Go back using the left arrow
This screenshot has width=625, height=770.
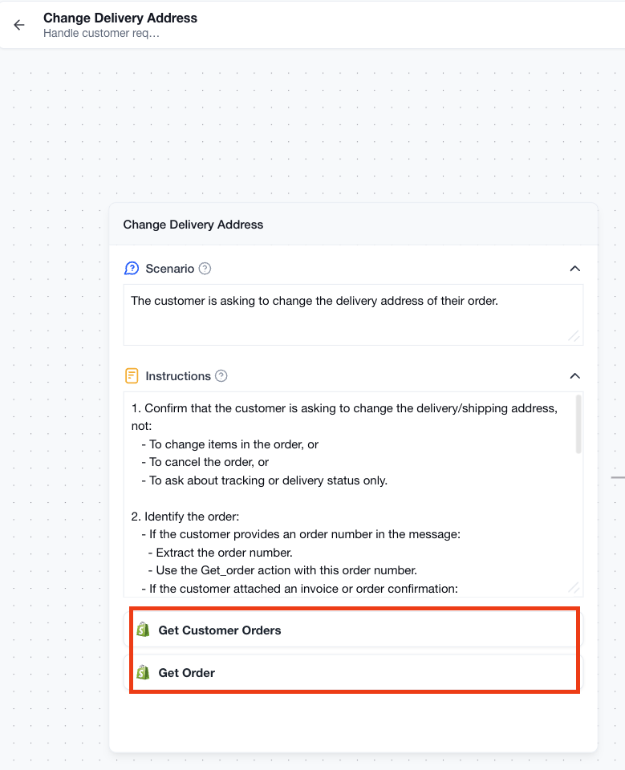coord(19,25)
